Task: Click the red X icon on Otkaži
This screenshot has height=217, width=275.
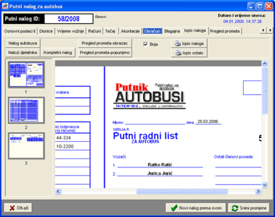Action: pyautogui.click(x=12, y=208)
